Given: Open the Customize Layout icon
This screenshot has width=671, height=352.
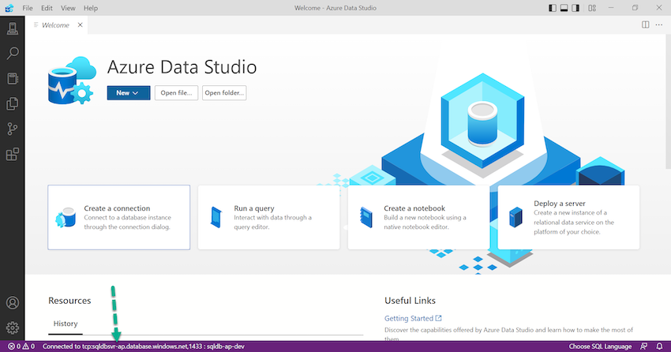Looking at the screenshot, I should [592, 8].
